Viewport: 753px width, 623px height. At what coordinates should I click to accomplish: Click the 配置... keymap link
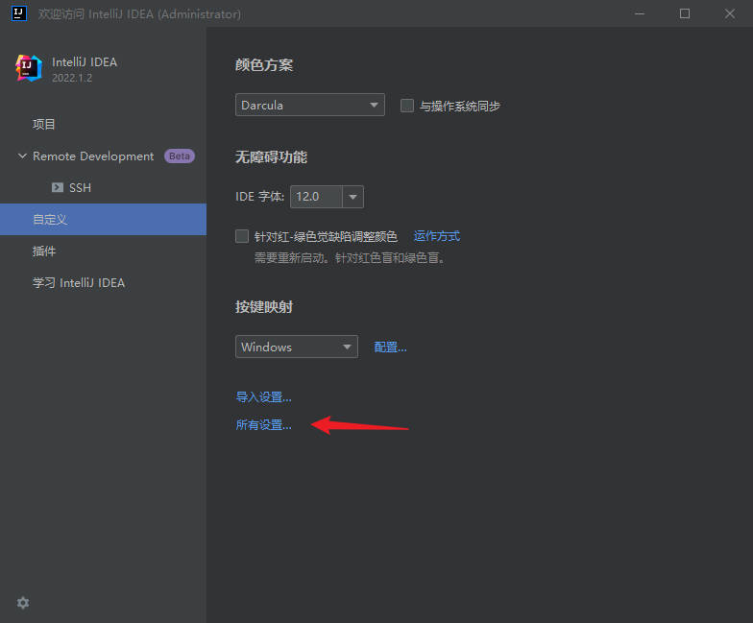(390, 347)
